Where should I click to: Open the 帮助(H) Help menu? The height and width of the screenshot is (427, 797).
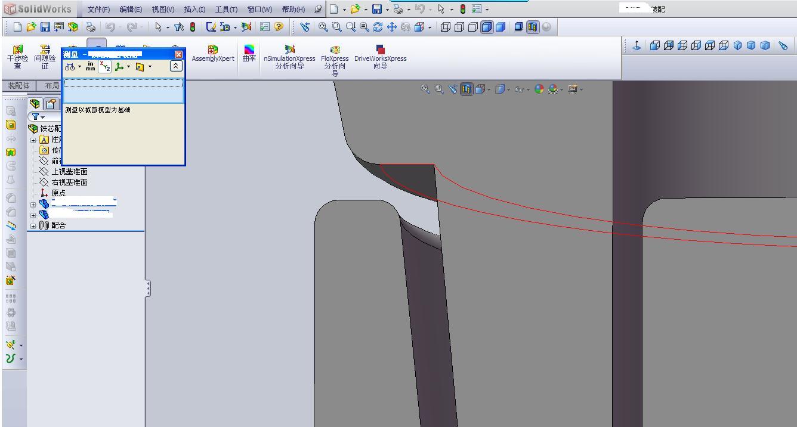(293, 9)
